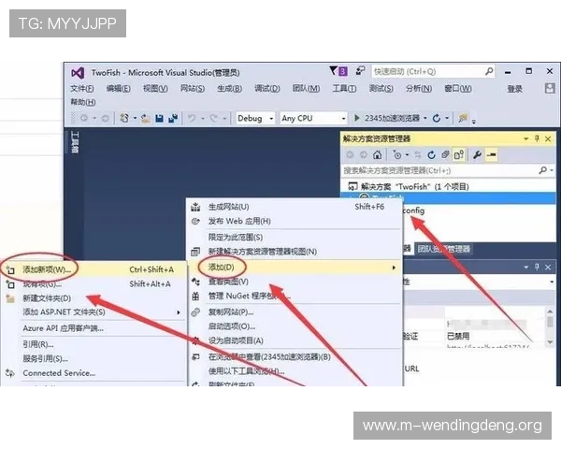This screenshot has width=561, height=449.
Task: Expand Pending Changes Filter dropdown arrow
Action: tap(407, 155)
